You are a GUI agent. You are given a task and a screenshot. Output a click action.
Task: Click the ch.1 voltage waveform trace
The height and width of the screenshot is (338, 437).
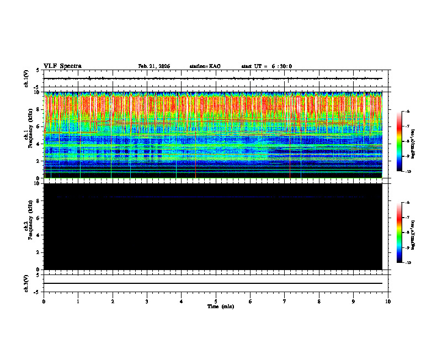coord(213,78)
